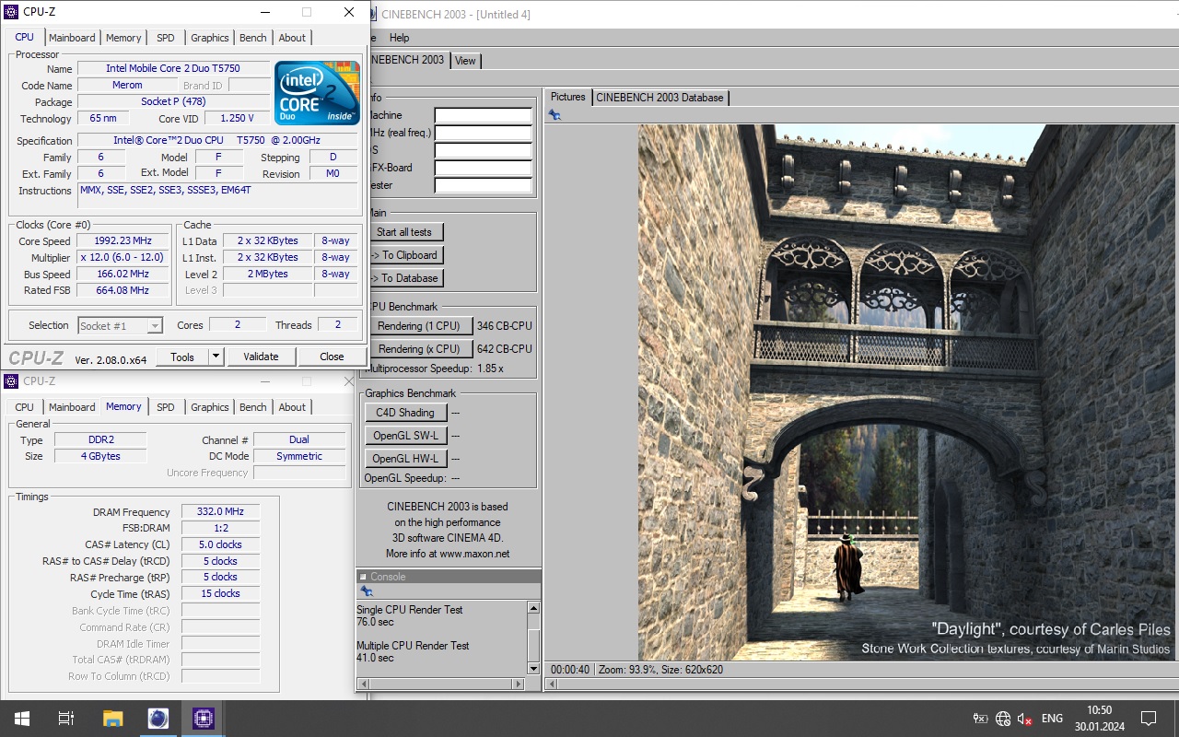Image resolution: width=1179 pixels, height=737 pixels.
Task: Click the Intel Core 2 Duo logo in CPU-Z
Action: (317, 92)
